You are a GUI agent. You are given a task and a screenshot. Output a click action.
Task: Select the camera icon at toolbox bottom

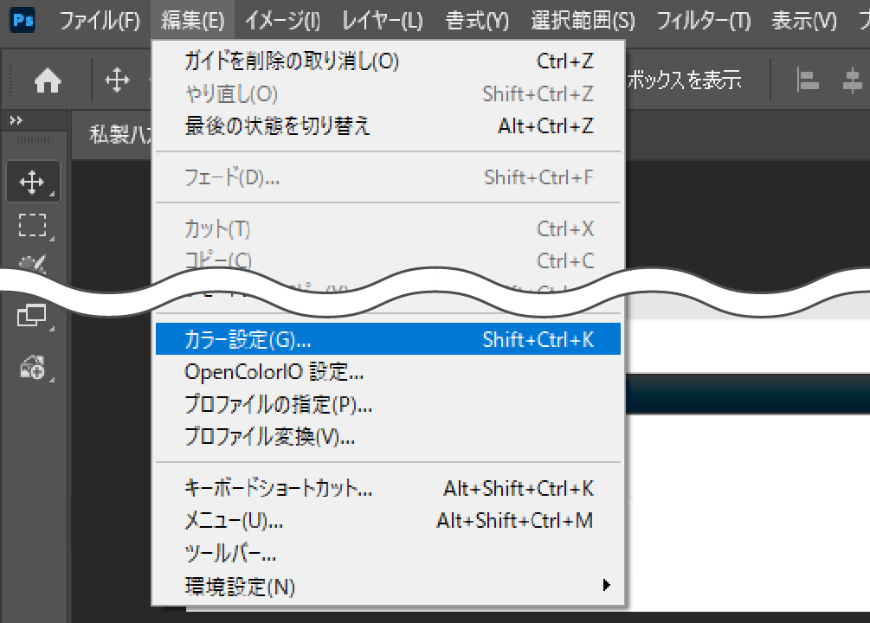(32, 367)
